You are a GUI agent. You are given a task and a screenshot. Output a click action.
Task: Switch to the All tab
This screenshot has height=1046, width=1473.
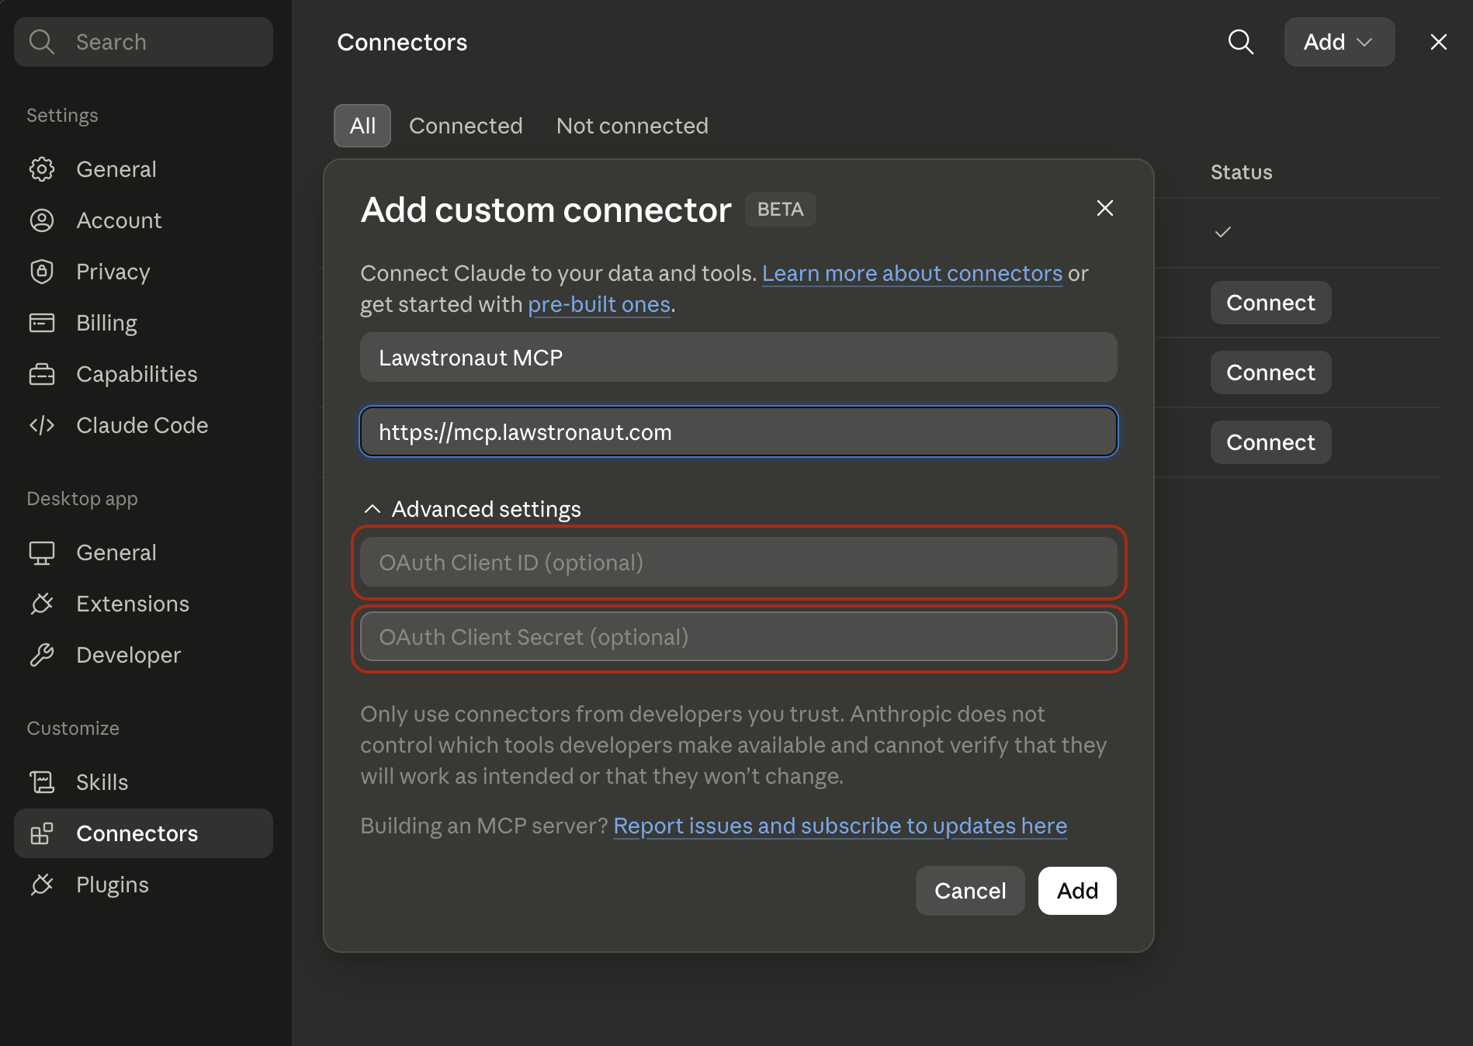click(x=362, y=126)
